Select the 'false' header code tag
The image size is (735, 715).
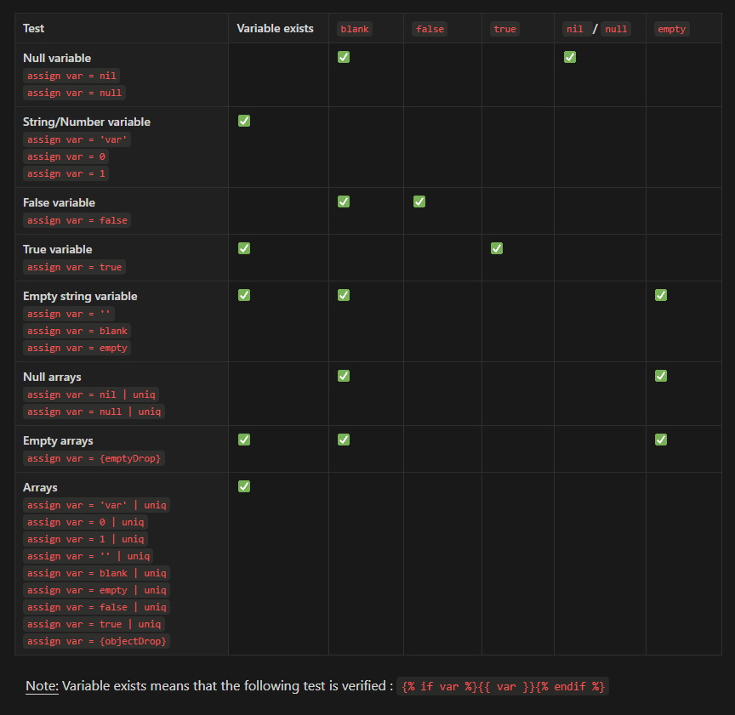click(x=430, y=29)
